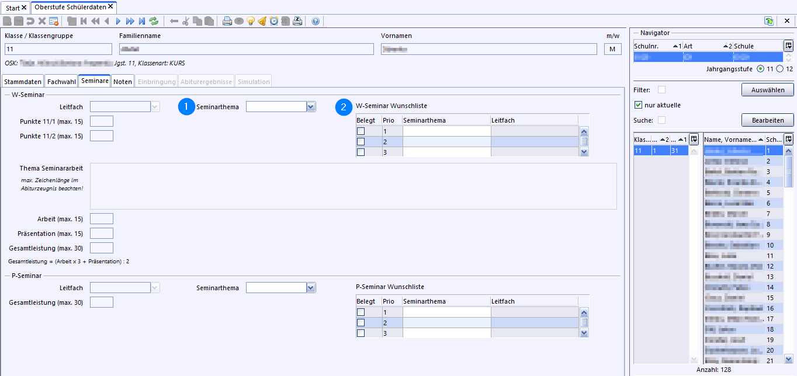Click the Auswählen button
The height and width of the screenshot is (376, 797).
coord(767,90)
